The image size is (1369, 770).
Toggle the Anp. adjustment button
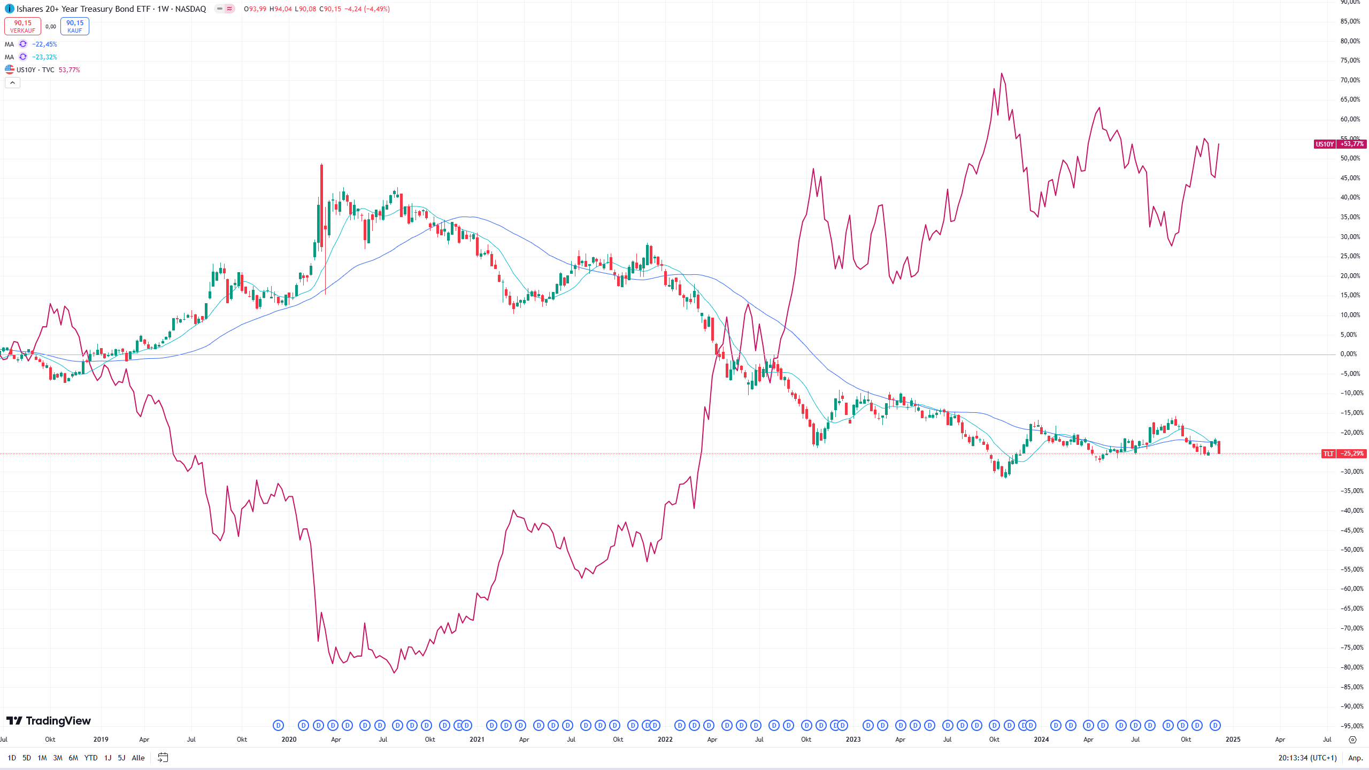(x=1356, y=758)
